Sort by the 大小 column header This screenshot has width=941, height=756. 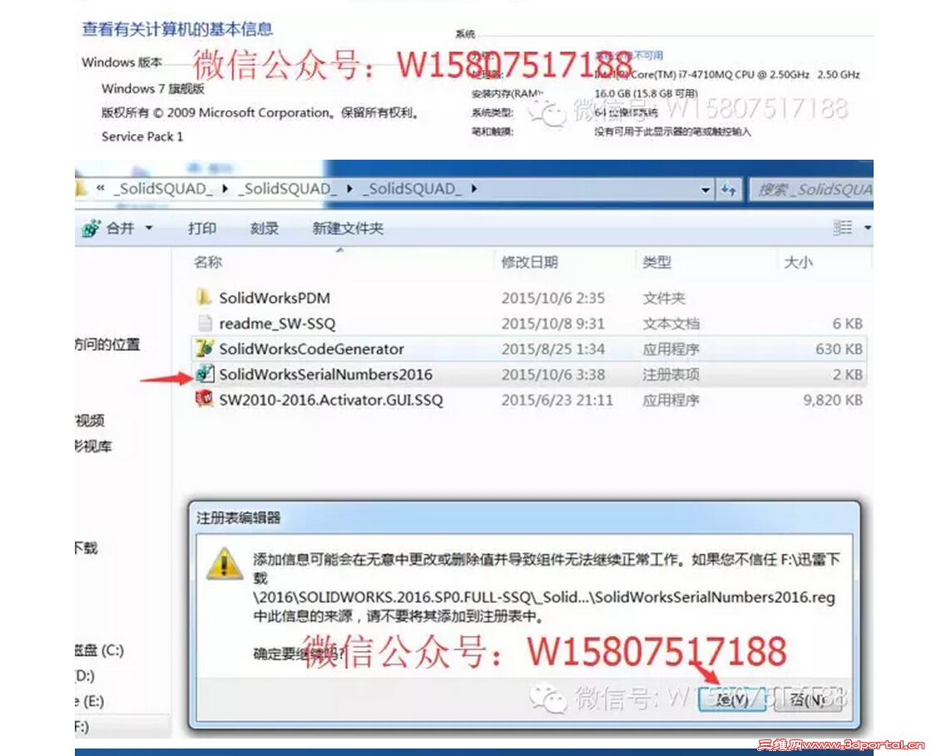tap(798, 262)
